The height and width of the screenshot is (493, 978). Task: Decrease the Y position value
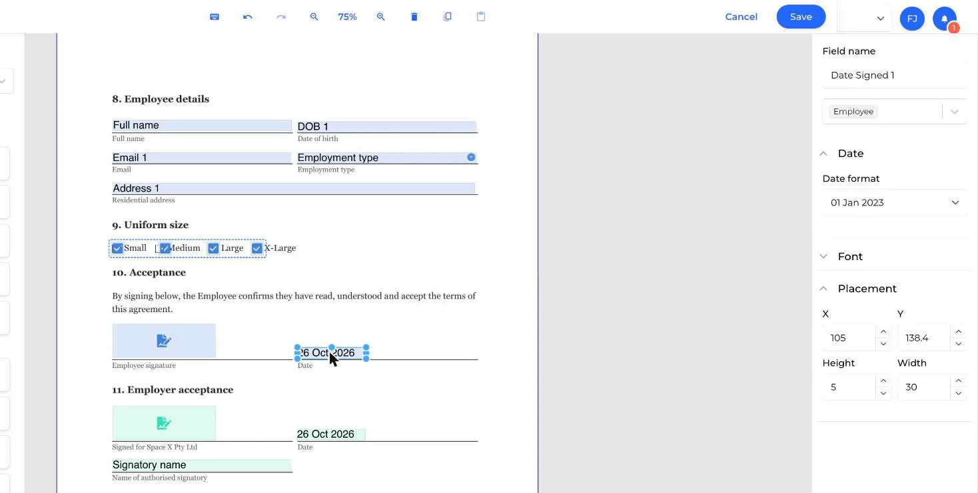[959, 344]
